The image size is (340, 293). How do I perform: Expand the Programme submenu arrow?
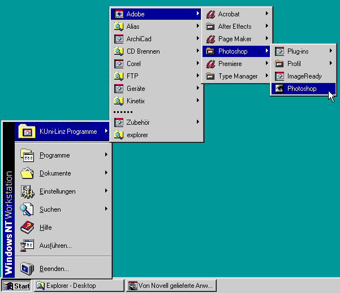(106, 155)
